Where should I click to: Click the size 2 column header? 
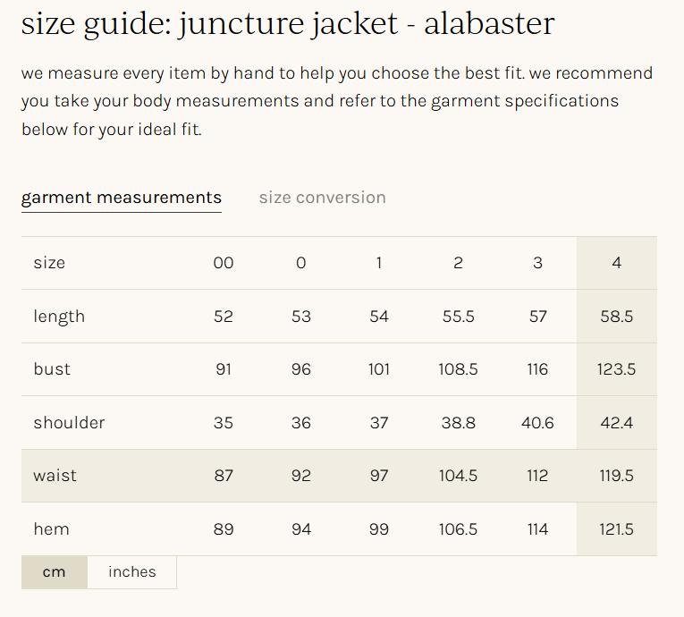[x=458, y=263]
